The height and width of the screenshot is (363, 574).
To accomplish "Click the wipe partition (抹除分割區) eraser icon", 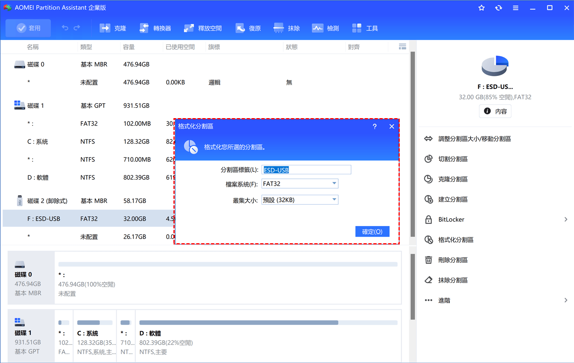I will coord(428,280).
